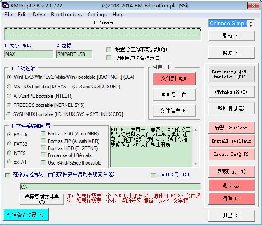The width and height of the screenshot is (262, 225).
Task: Check Force use of LBA calls
Action: pos(43,155)
